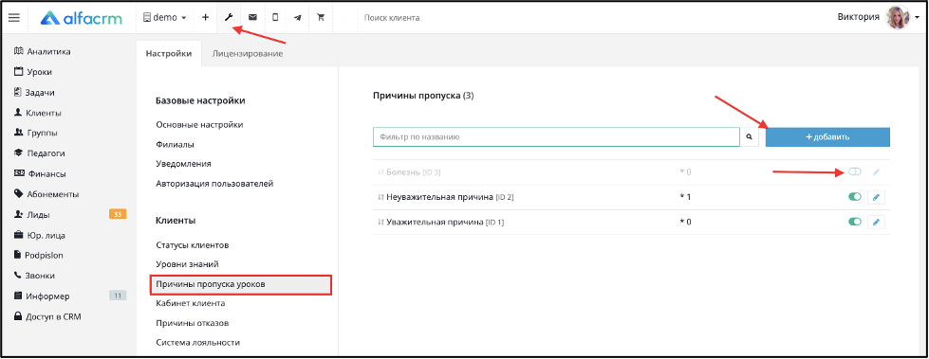
Task: Open the envelope mail icon
Action: (x=252, y=18)
